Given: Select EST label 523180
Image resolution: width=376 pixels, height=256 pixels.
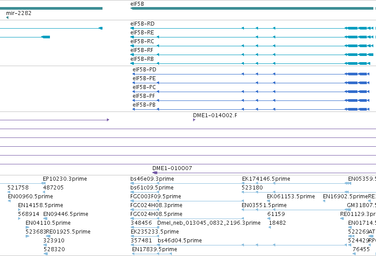Looking at the screenshot, I should [x=252, y=188].
